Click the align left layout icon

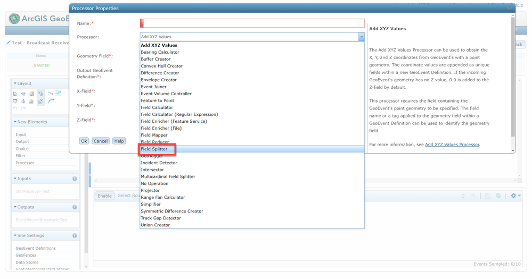pos(14,94)
